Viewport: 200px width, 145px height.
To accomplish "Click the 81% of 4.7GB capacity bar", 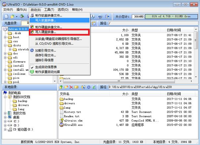I will click(x=172, y=16).
